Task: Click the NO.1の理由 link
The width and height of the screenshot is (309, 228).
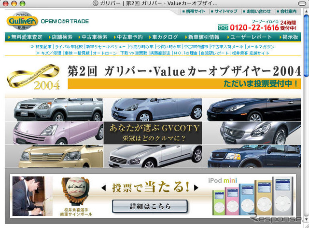Action: tap(185, 53)
